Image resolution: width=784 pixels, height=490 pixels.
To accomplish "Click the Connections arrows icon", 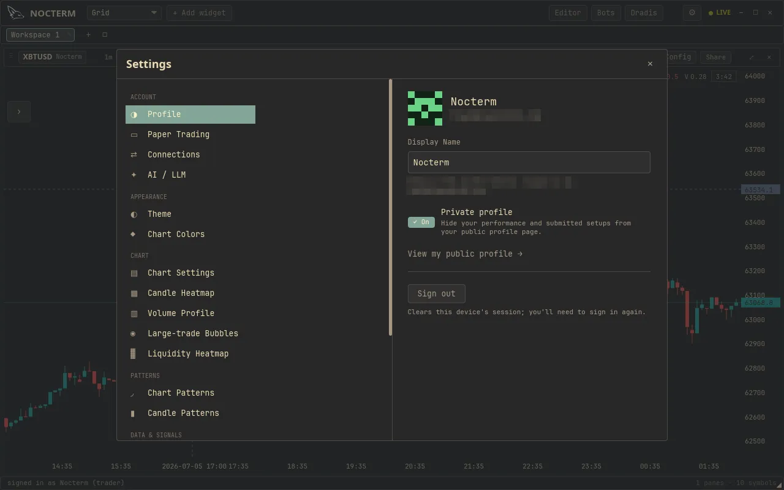I will [134, 155].
